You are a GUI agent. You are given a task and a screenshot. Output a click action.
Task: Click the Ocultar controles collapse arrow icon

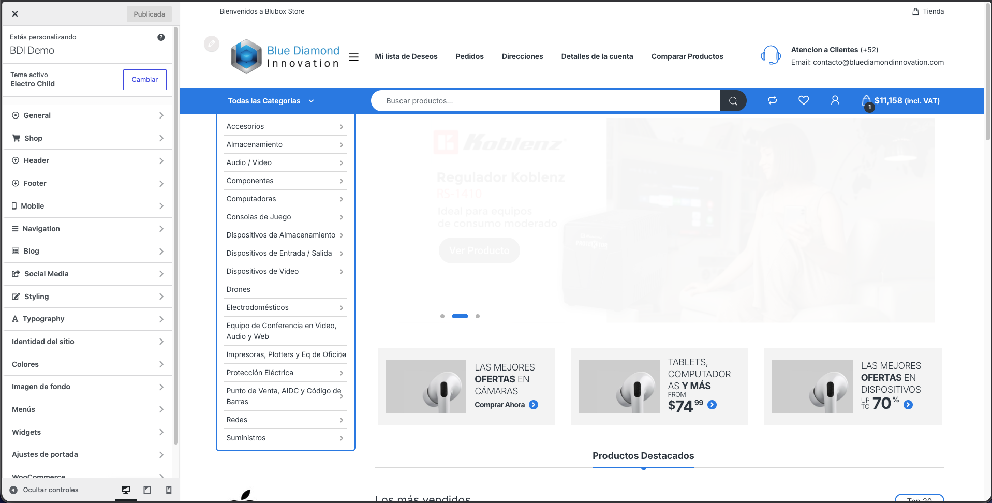tap(13, 490)
